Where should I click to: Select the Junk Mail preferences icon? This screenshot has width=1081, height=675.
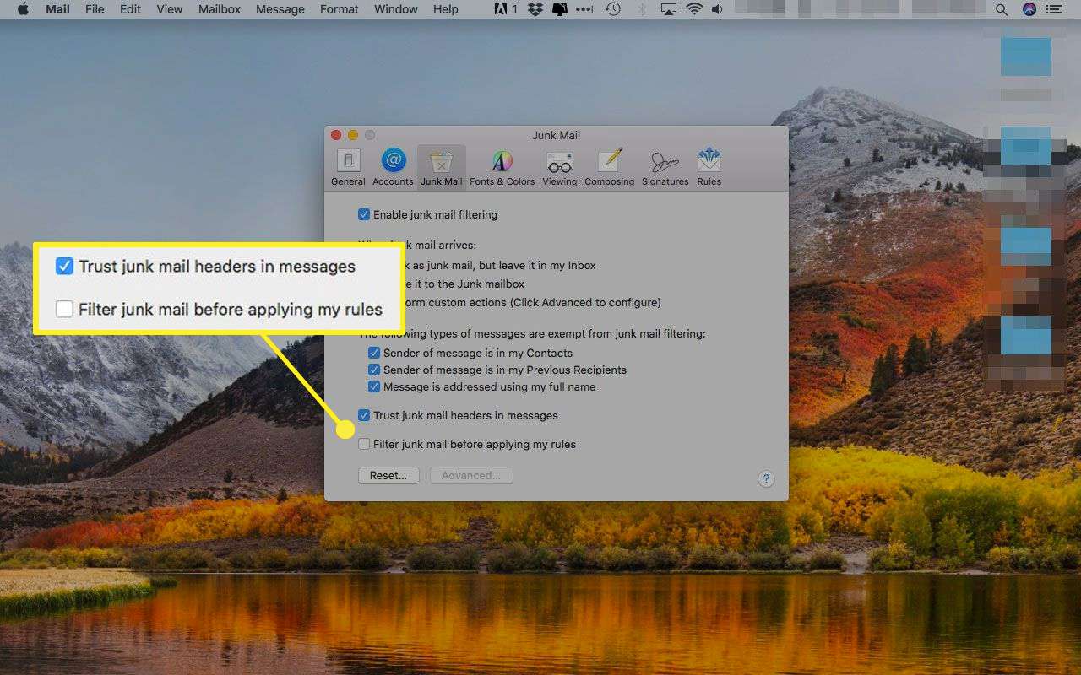click(x=441, y=167)
